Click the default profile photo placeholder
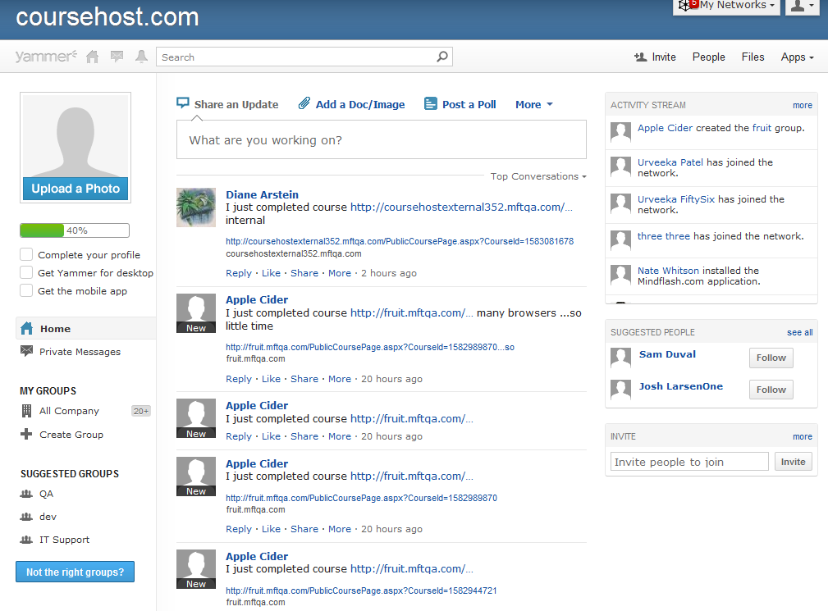The width and height of the screenshot is (828, 611). tap(75, 136)
